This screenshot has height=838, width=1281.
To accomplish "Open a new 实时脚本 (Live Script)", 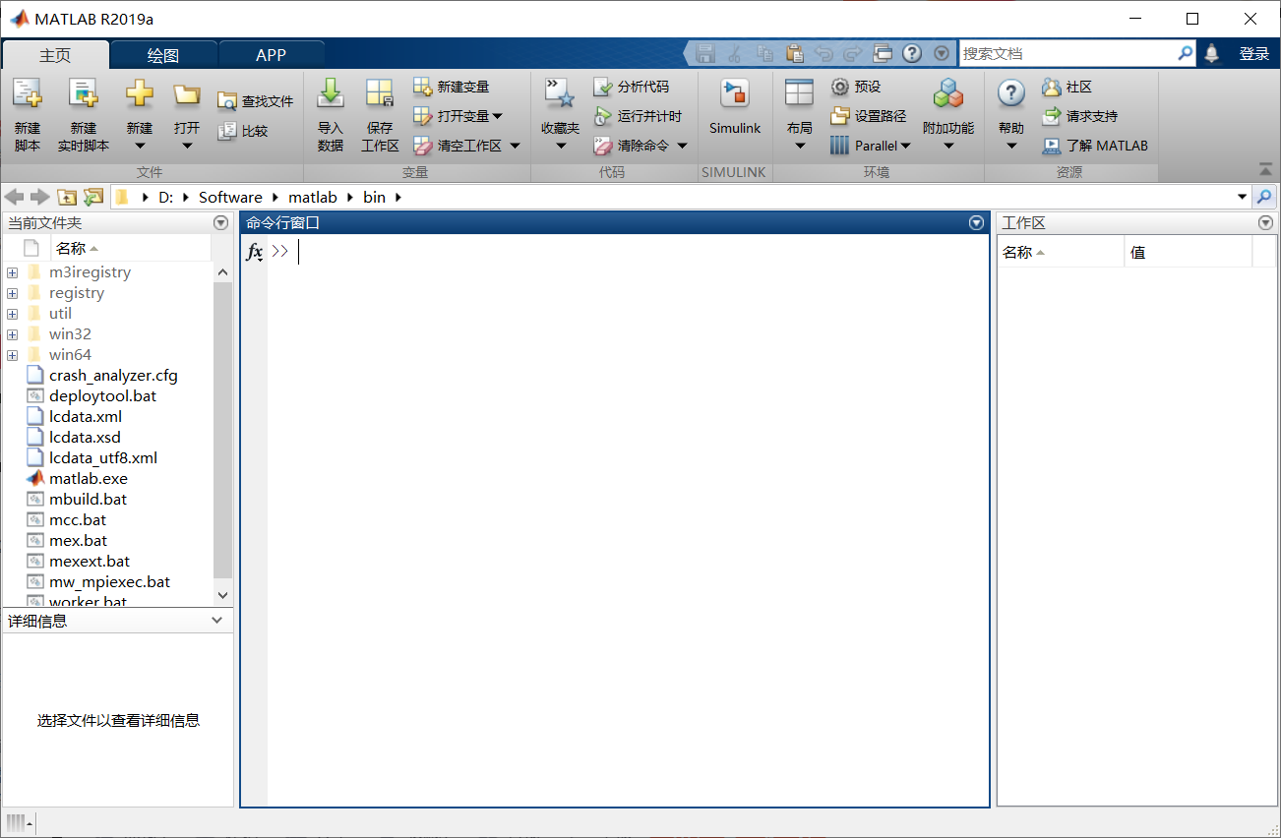I will (x=83, y=113).
